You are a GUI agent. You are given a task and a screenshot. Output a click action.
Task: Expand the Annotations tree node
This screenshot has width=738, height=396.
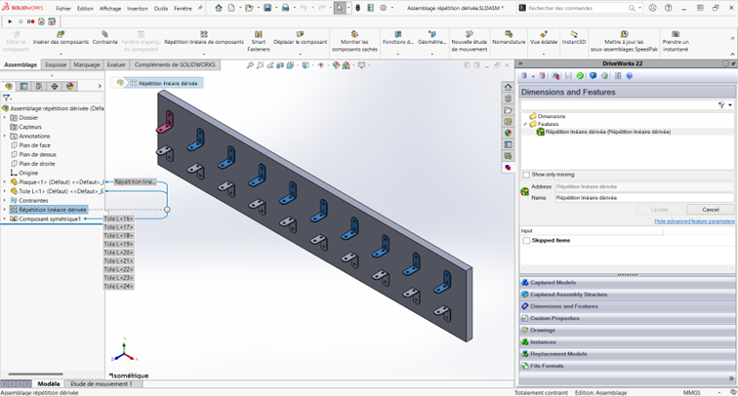5,136
